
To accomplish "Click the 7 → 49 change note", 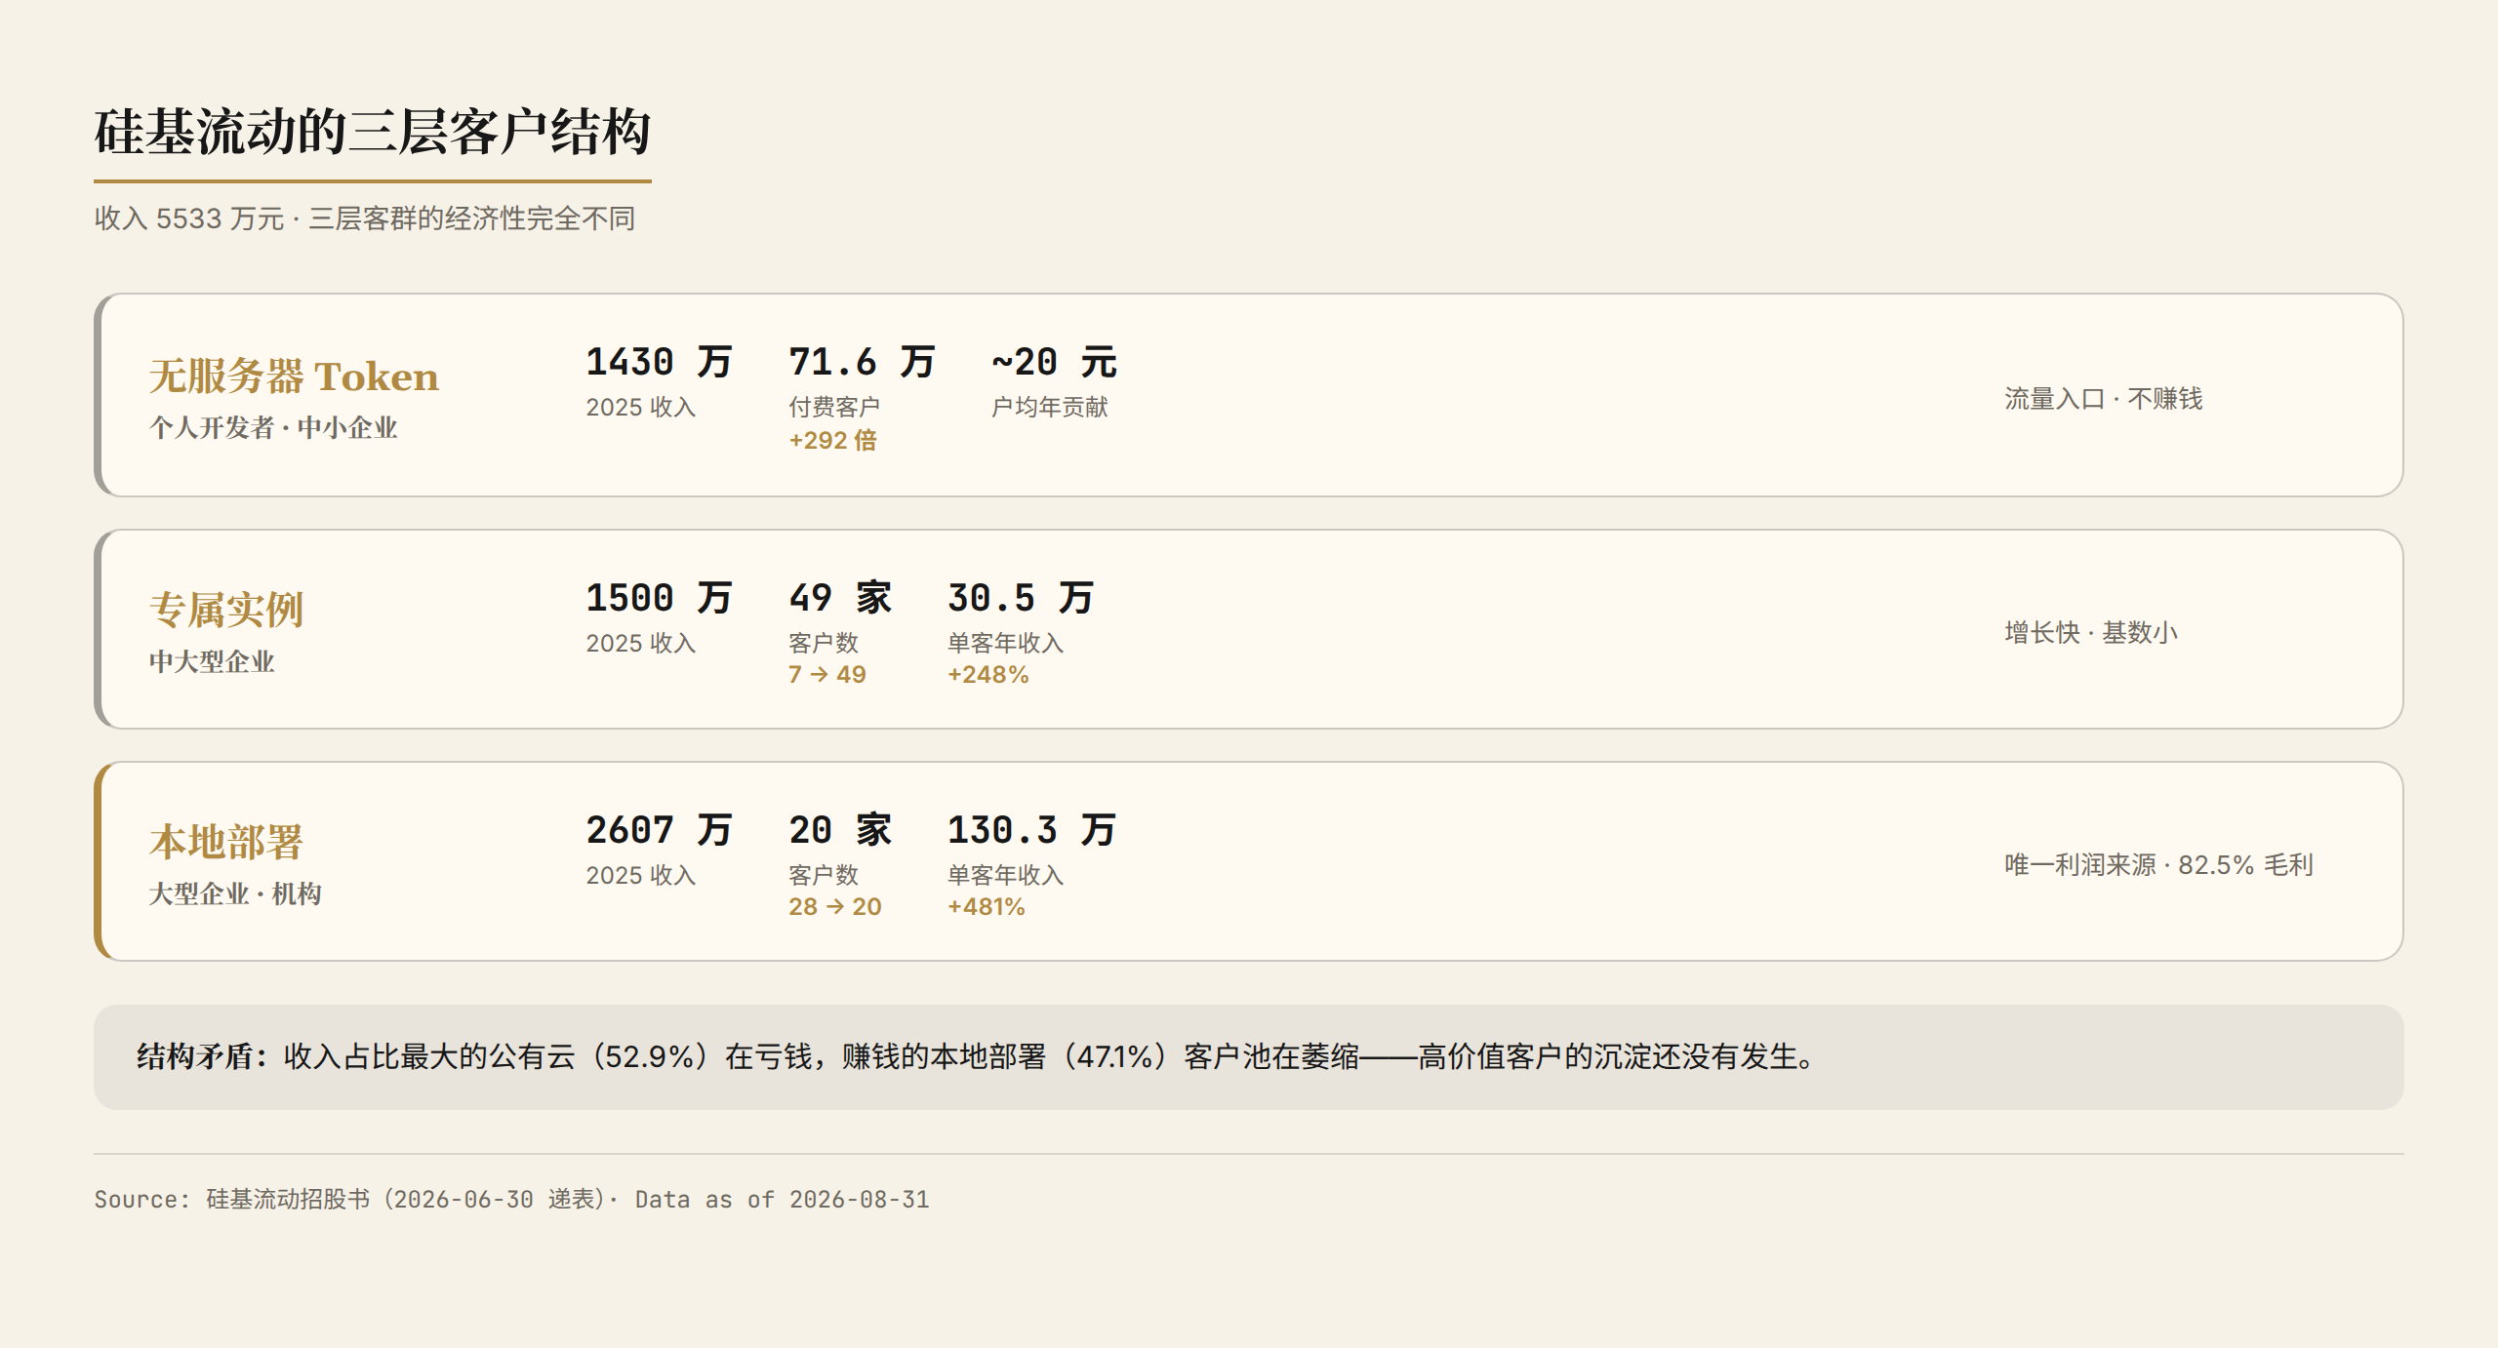I will (827, 674).
